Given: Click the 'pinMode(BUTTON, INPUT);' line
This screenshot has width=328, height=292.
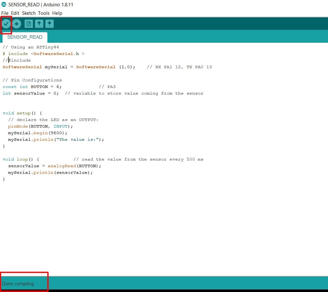Looking at the screenshot, I should coord(40,126).
